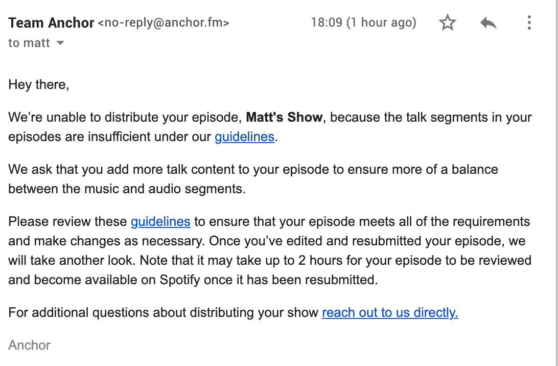Open the three-dot More options menu

click(529, 23)
